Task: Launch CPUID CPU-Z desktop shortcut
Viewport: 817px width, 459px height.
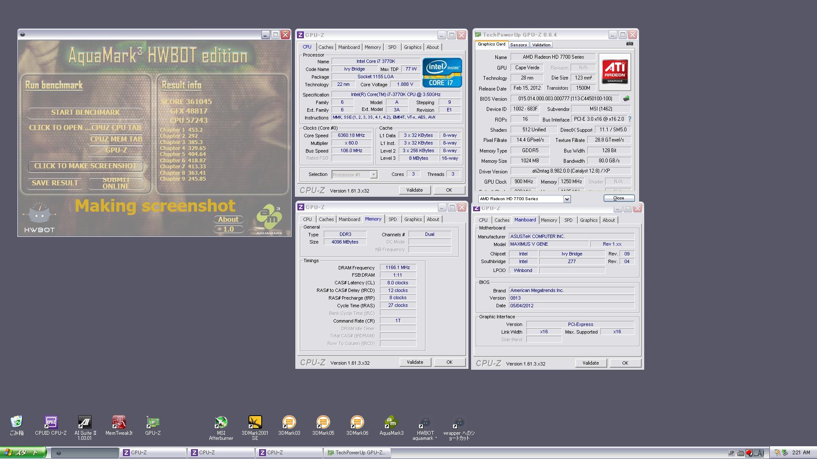Action: 51,425
